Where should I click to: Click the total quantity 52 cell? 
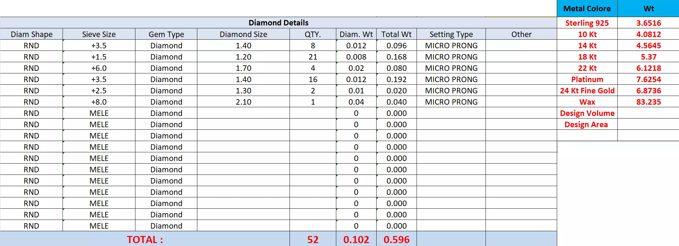point(313,239)
